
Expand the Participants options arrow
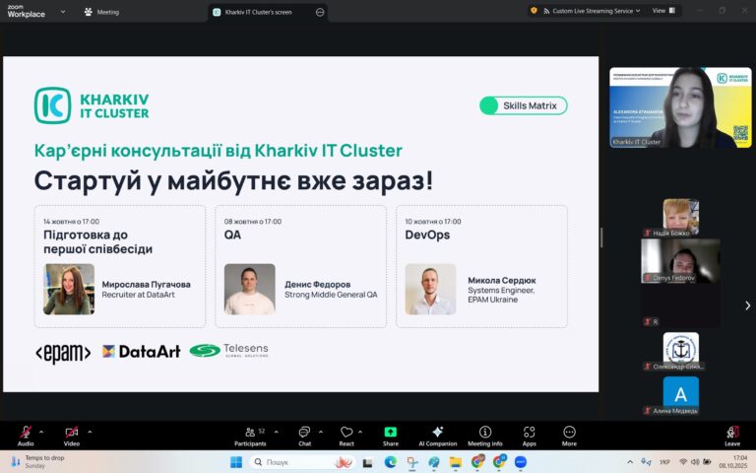point(277,432)
